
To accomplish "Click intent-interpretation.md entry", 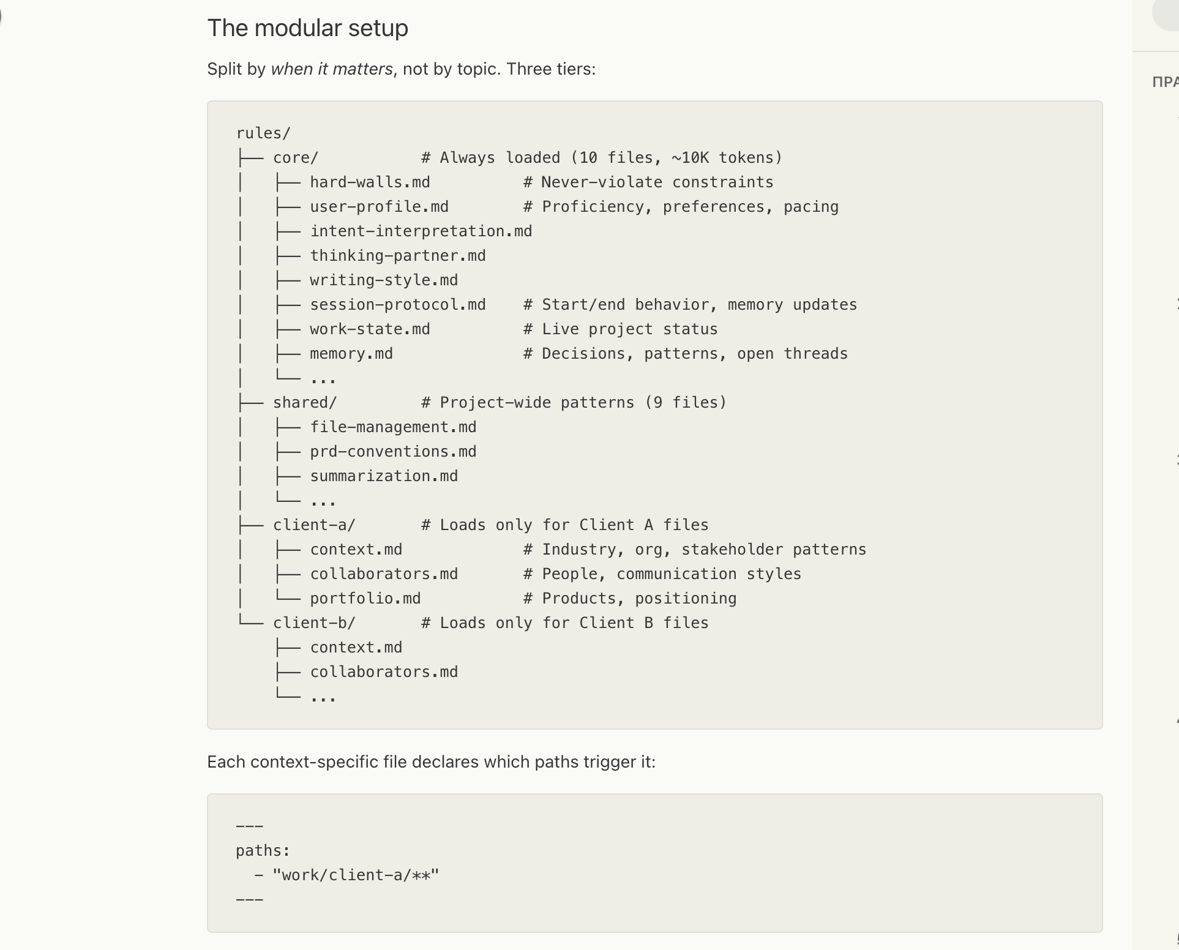I will 421,231.
